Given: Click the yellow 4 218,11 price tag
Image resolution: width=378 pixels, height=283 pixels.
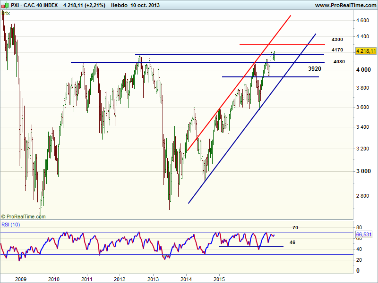Looking at the screenshot, I should click(x=365, y=51).
